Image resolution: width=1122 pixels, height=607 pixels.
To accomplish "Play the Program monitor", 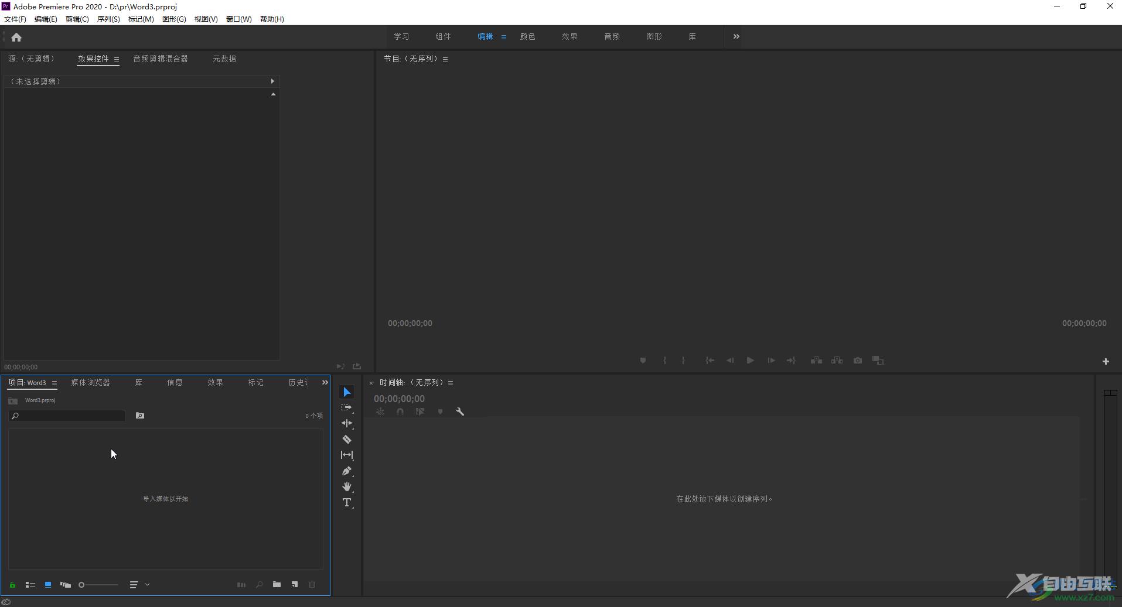I will pyautogui.click(x=750, y=361).
